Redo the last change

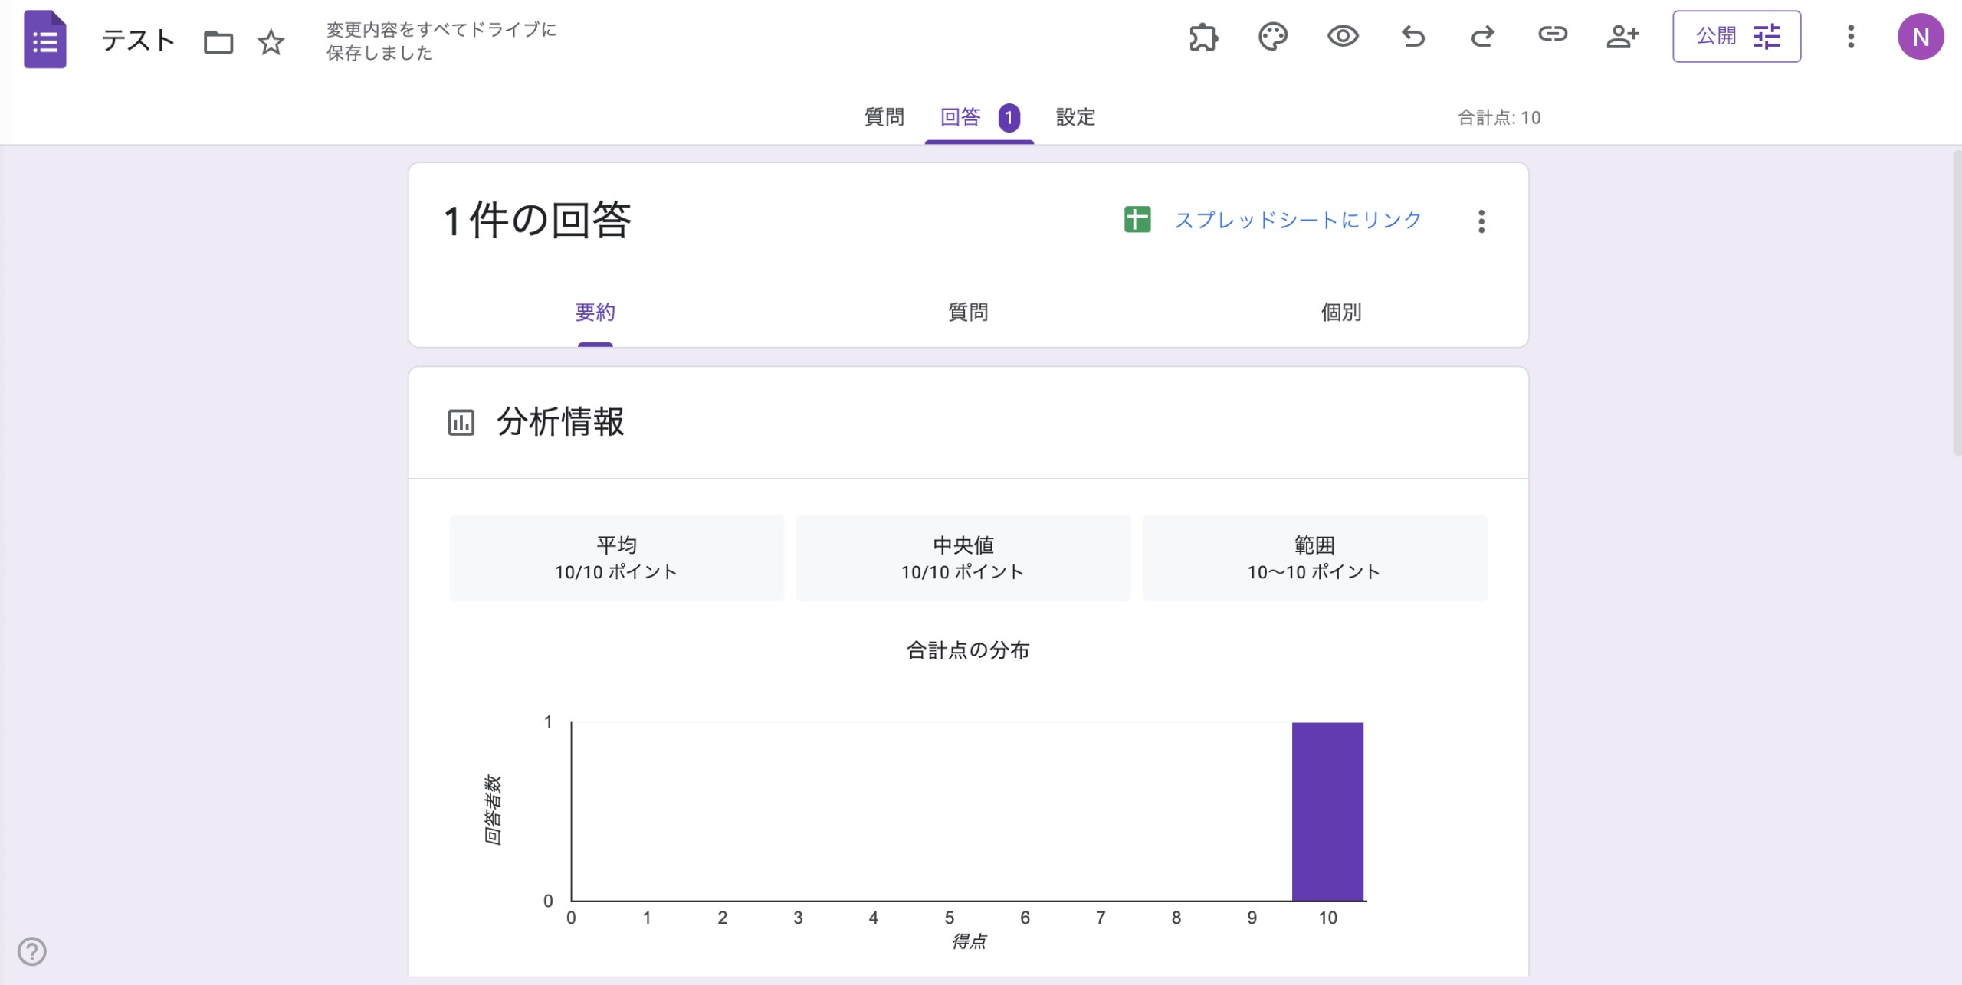tap(1481, 37)
